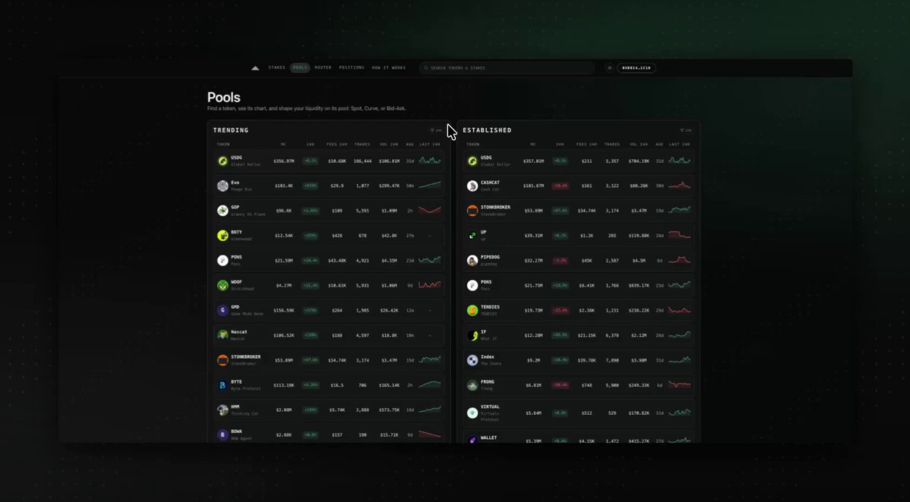Select the Pools tab
This screenshot has width=910, height=502.
[x=300, y=68]
